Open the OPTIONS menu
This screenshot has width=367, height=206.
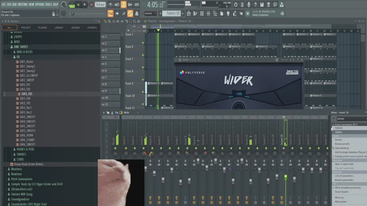[x=40, y=4]
